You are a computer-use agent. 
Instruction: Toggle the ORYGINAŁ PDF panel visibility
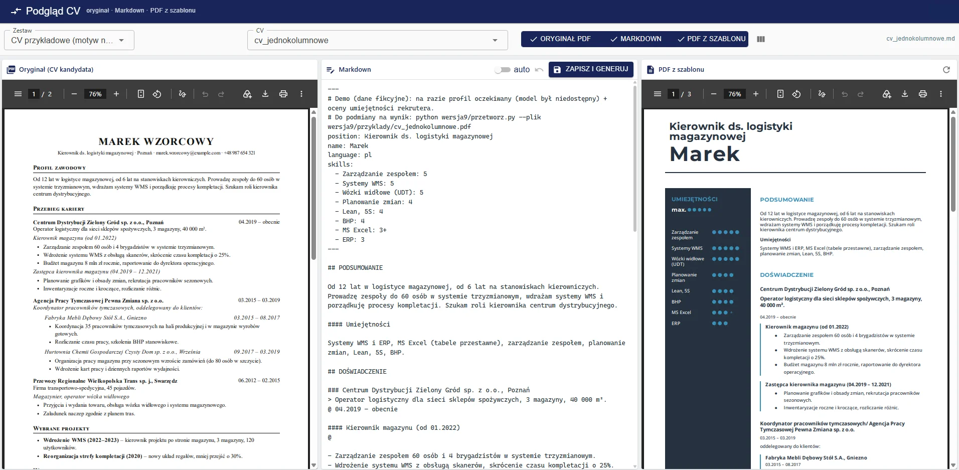[x=560, y=39]
